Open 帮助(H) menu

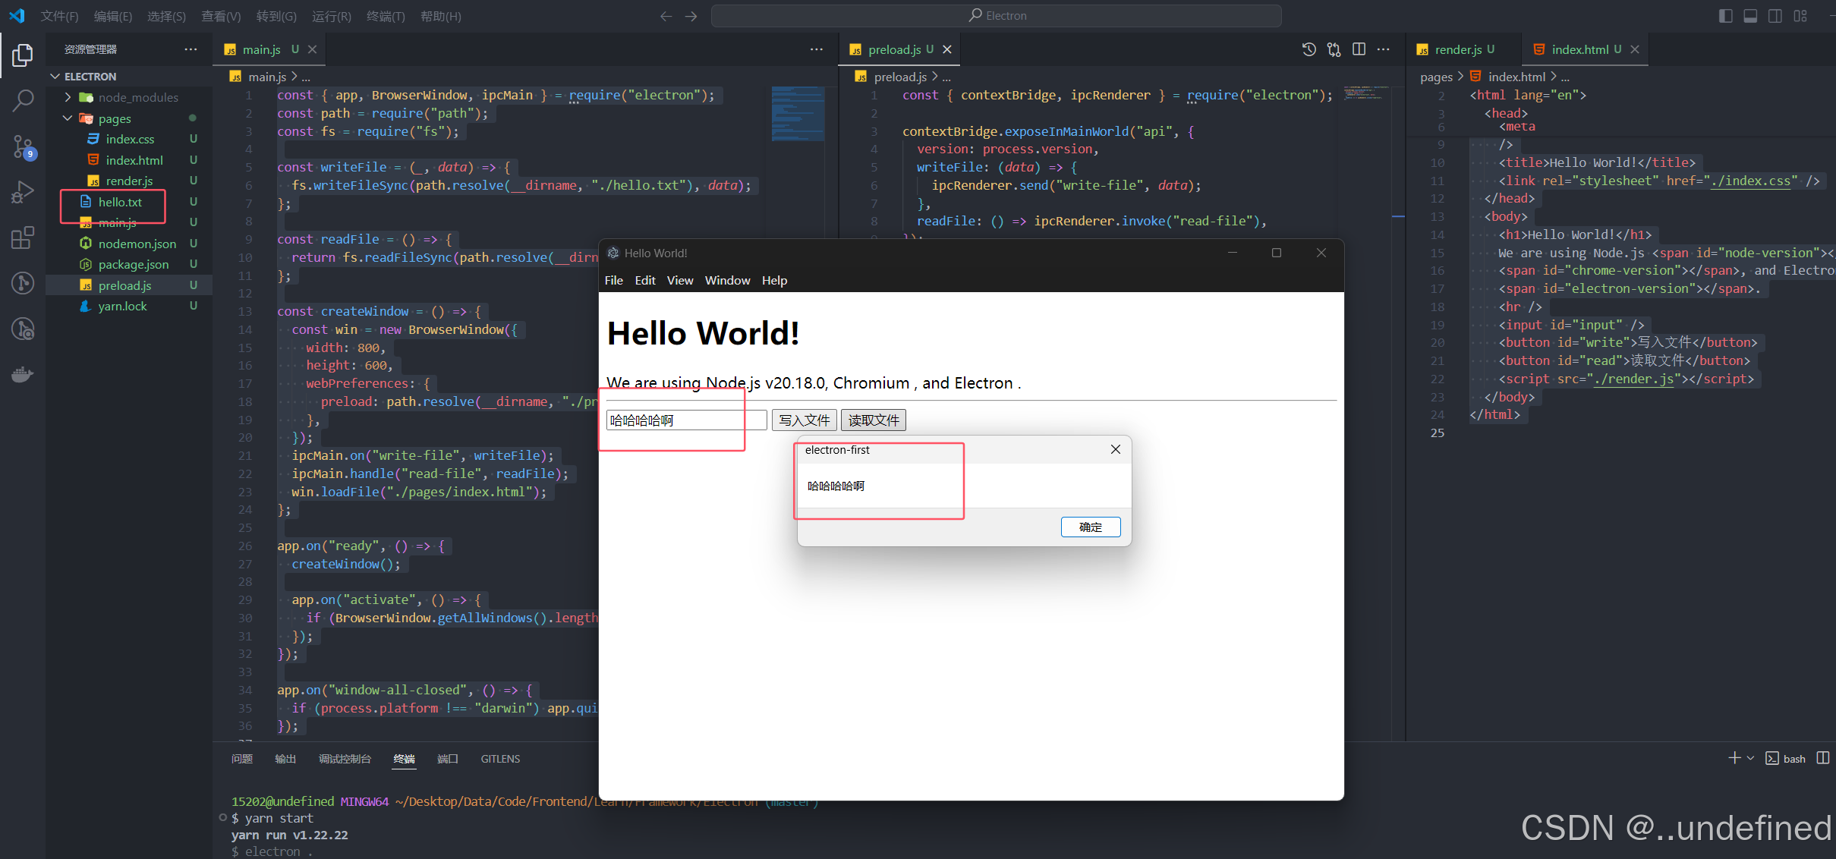(x=440, y=16)
